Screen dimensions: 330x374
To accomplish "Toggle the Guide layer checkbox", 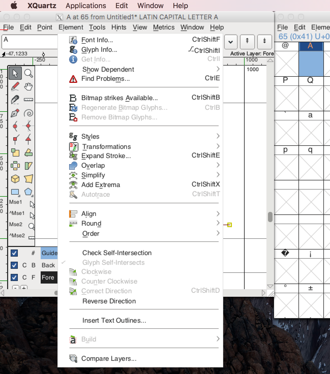I will tap(14, 253).
